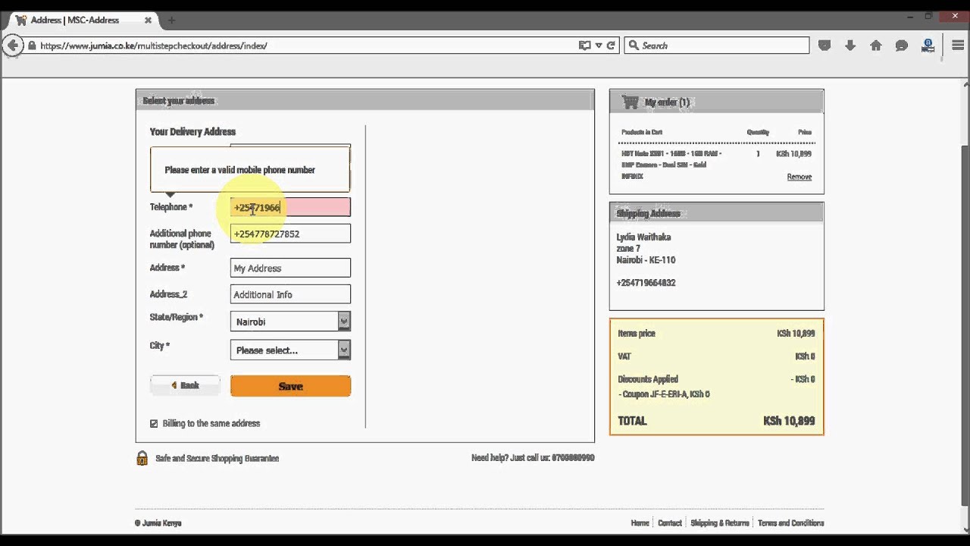Click the "Safe and Secure Shopping Guarantee" text
The width and height of the screenshot is (970, 546).
pyautogui.click(x=217, y=458)
